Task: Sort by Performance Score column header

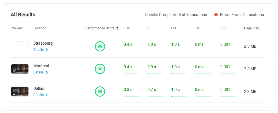Action: (100, 28)
